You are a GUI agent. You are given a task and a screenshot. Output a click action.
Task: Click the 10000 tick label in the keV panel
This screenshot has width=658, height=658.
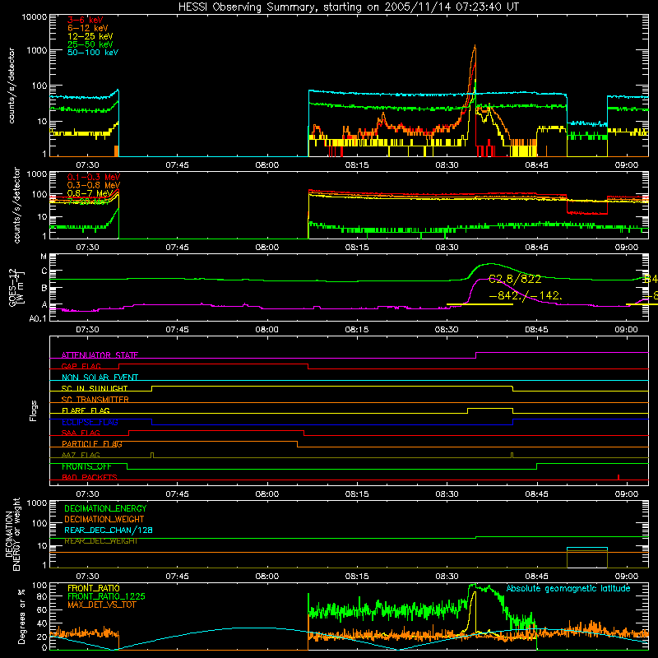click(35, 17)
